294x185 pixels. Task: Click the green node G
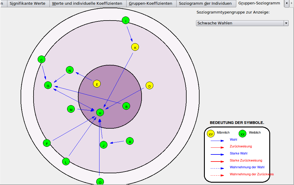click(48, 85)
